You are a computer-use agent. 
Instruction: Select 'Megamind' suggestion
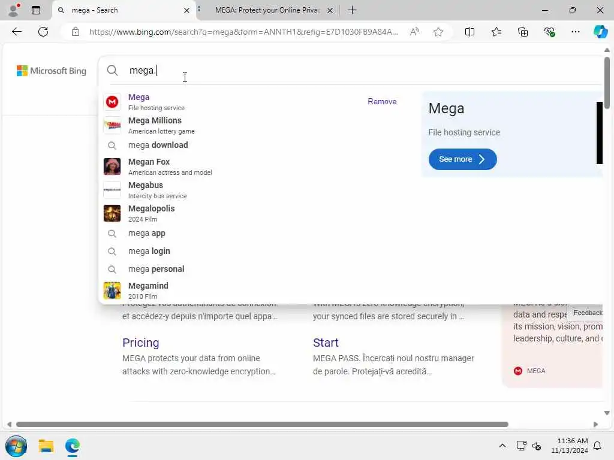251,290
